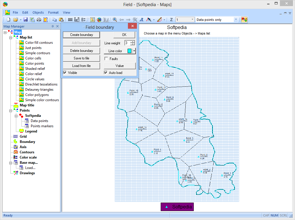This screenshot has width=295, height=220.
Task: Open the pointer tool dropdown arrow
Action: coord(154,20)
